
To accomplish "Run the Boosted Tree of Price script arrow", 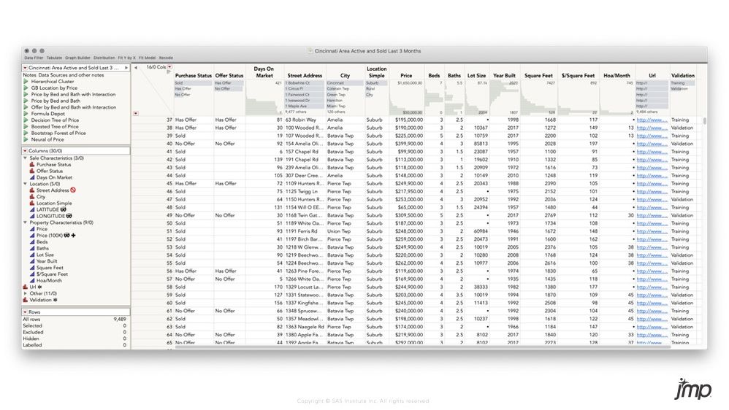I will click(x=26, y=127).
